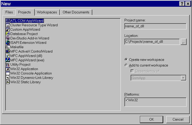Click the location browse button
This screenshot has height=125, width=192.
click(x=183, y=42)
